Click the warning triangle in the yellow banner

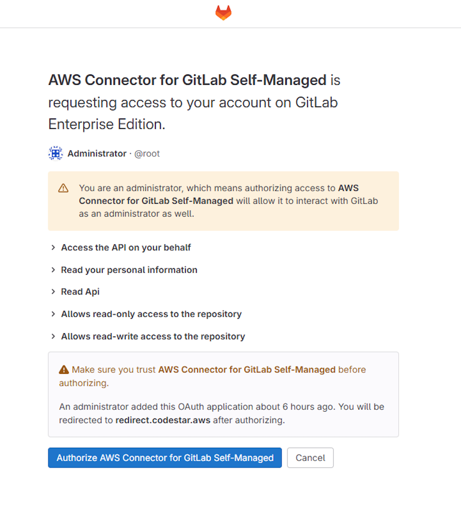point(63,188)
